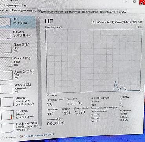Viewport: 145px width, 142px height.
Task: Switch to the Автозагрузка tab
Action: tap(72, 12)
